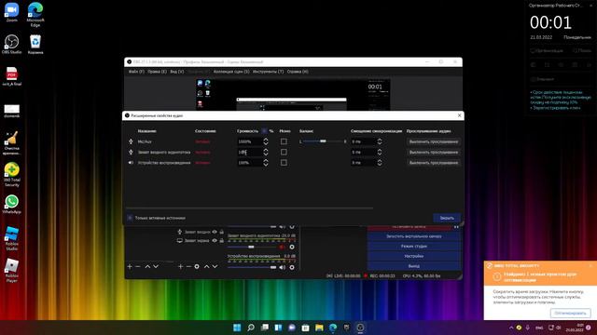Viewport: 597px width, 335px height.
Task: Open gear menu for playback device mixer
Action: (x=292, y=267)
